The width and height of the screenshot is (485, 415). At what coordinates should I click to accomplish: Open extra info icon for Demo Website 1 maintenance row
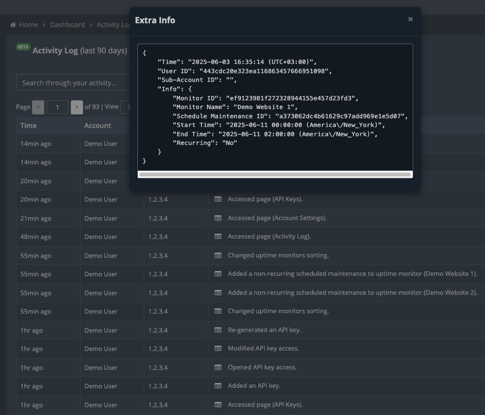[x=218, y=274]
